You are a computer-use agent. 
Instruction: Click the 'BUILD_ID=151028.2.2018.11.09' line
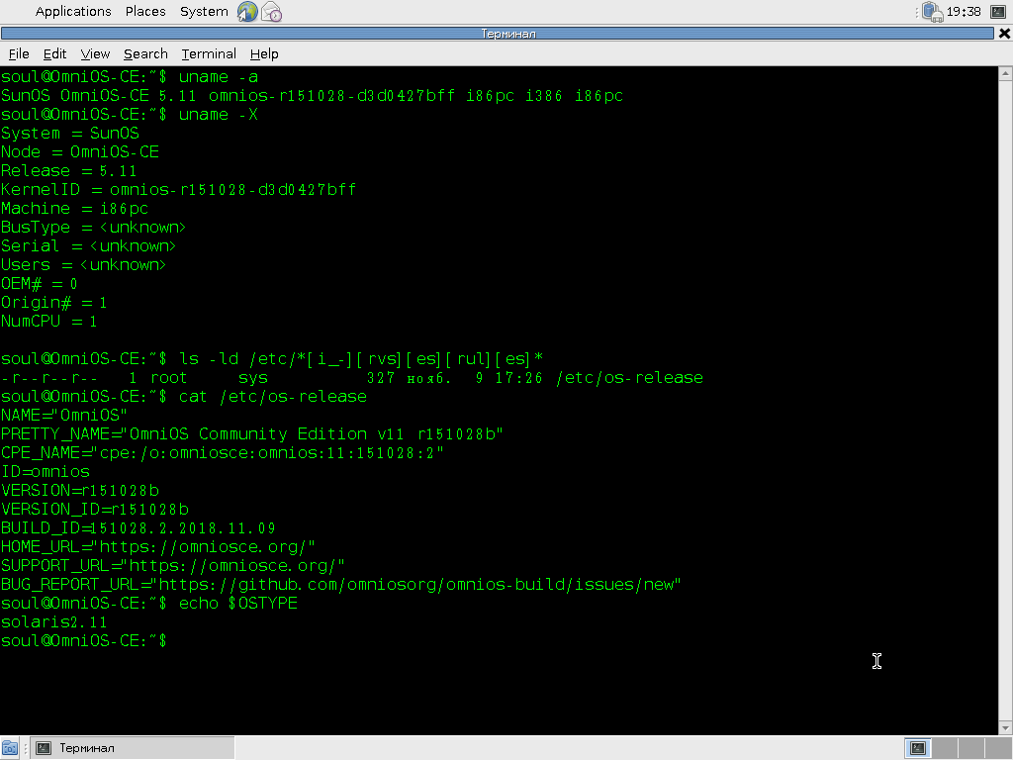(x=138, y=528)
